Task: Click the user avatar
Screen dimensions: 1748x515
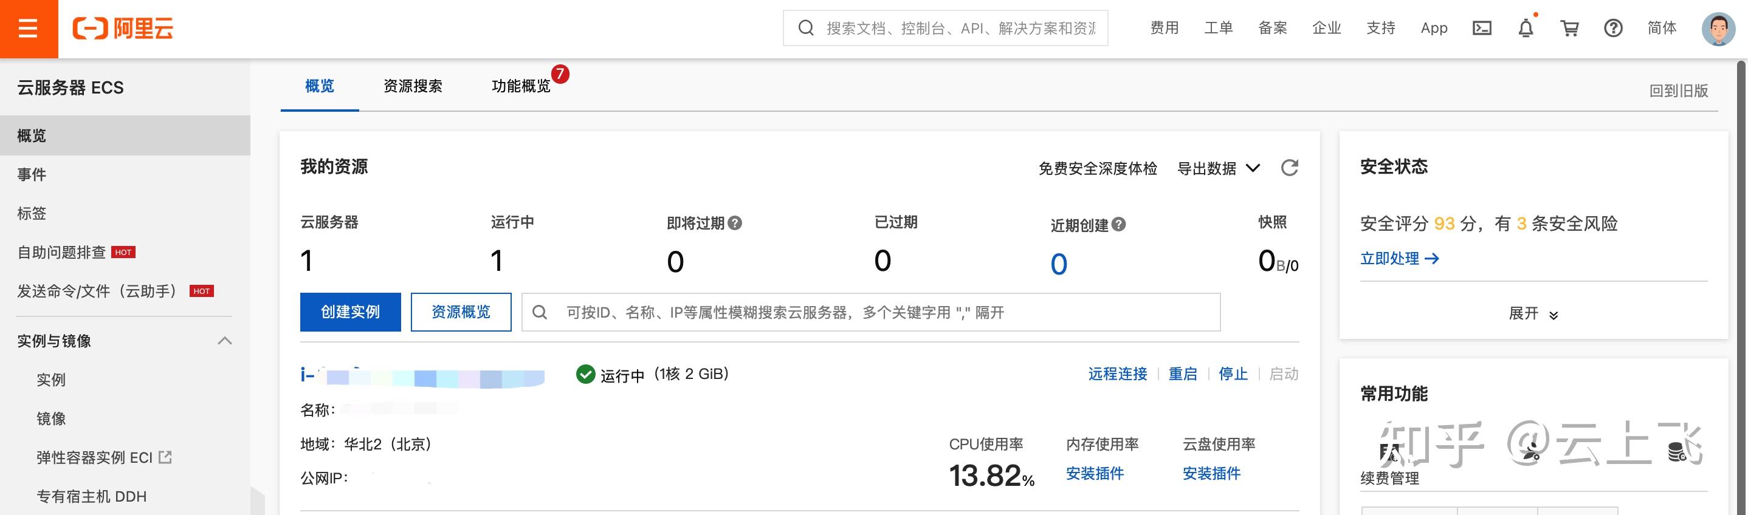Action: pos(1718,29)
